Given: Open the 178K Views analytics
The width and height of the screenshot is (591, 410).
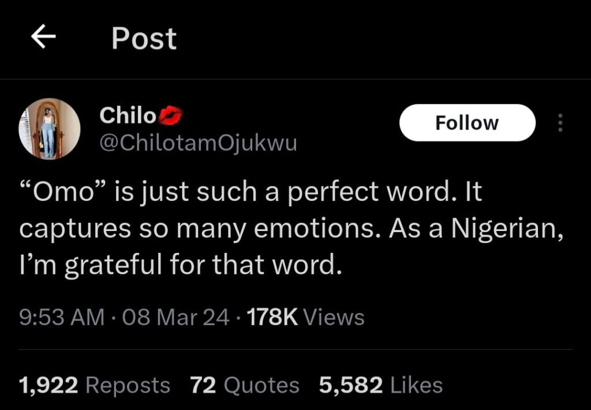Looking at the screenshot, I should point(306,317).
